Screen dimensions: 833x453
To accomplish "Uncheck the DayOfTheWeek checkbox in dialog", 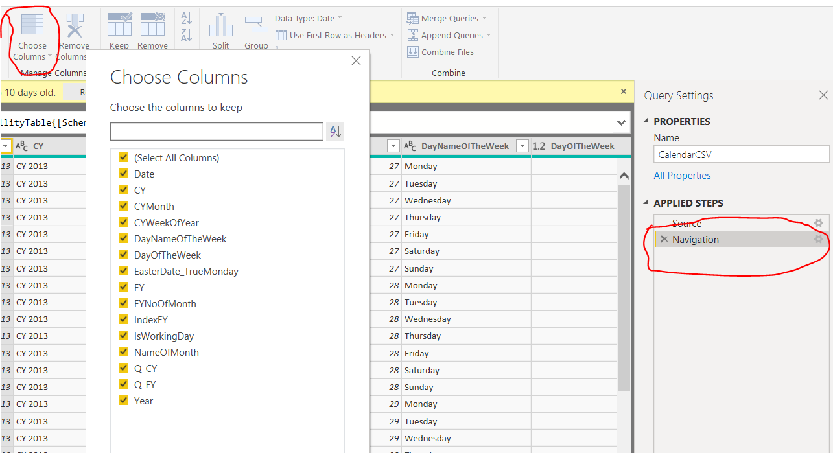I will click(x=123, y=255).
